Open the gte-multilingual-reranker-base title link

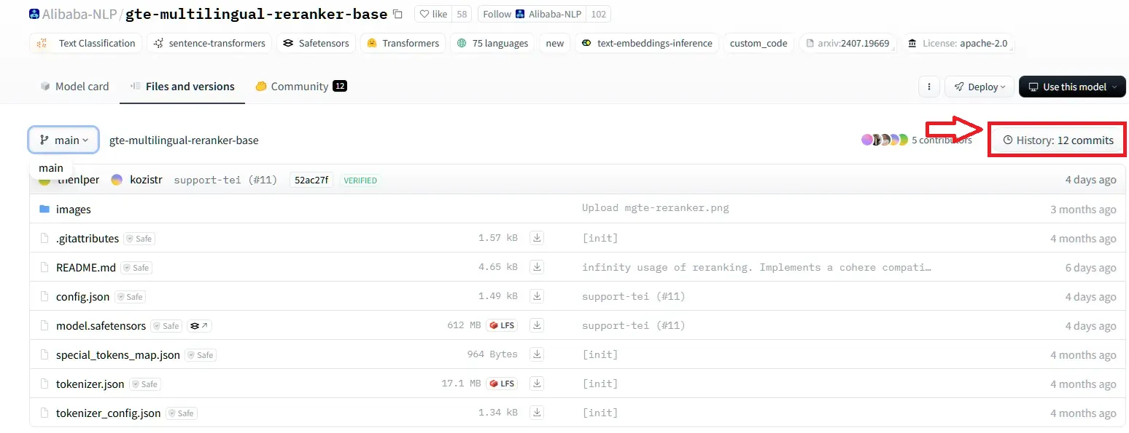(x=256, y=14)
